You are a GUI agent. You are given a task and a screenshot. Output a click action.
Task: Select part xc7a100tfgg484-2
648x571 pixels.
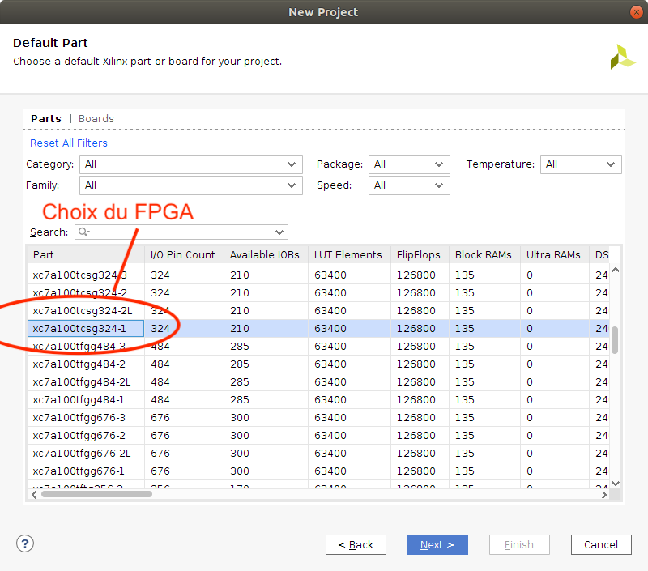coord(86,364)
